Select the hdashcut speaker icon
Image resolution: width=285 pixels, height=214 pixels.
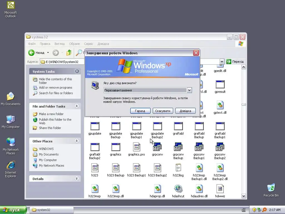pos(178,189)
